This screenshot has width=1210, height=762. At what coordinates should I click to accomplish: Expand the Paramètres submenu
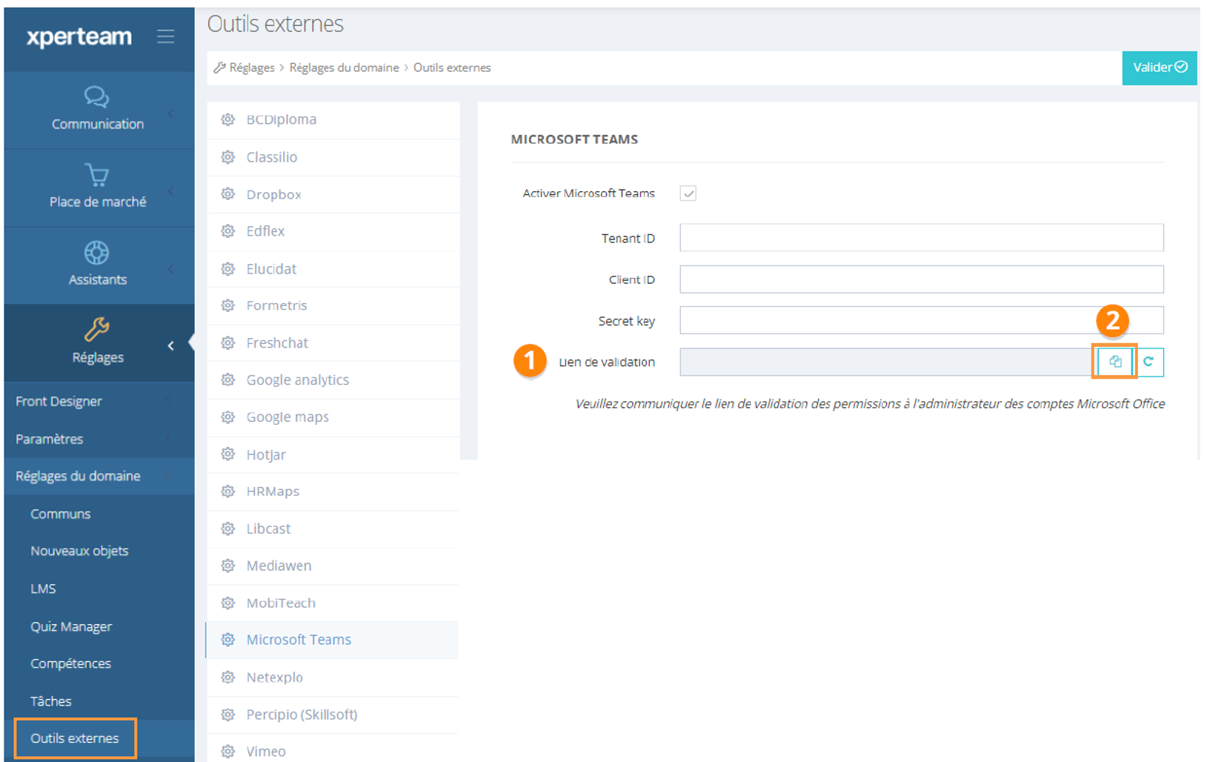coord(170,439)
